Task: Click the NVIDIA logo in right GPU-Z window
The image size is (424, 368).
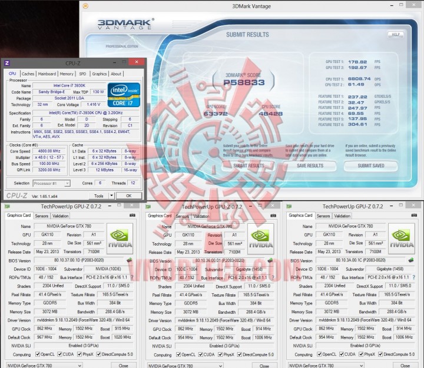Action: point(402,238)
